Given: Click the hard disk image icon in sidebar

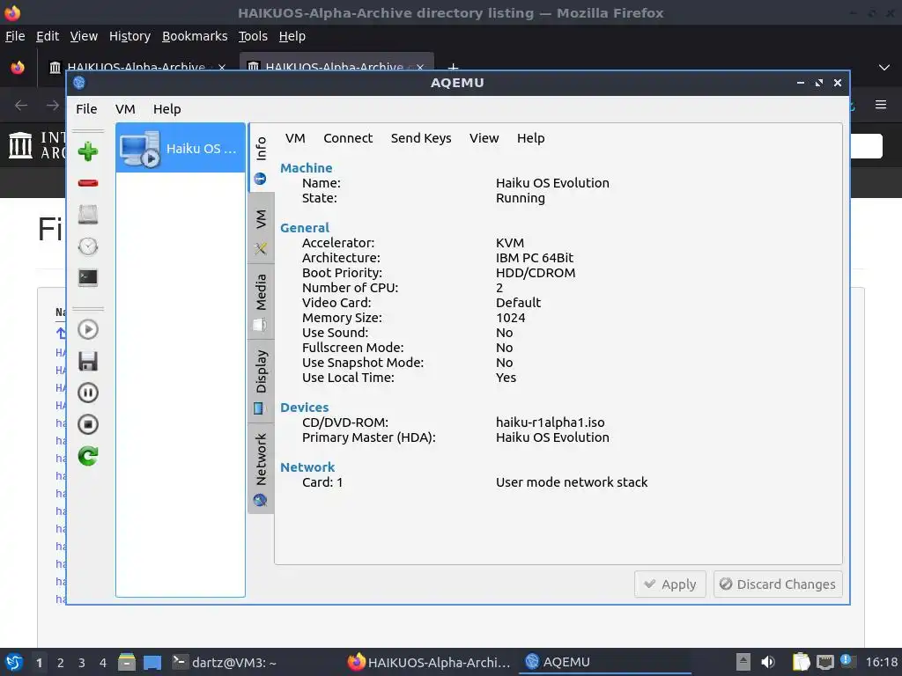Looking at the screenshot, I should coord(88,215).
